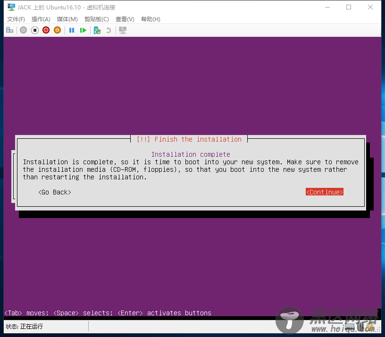Activate the <Continue> button
Viewport: 385px width, 337px height.
324,192
